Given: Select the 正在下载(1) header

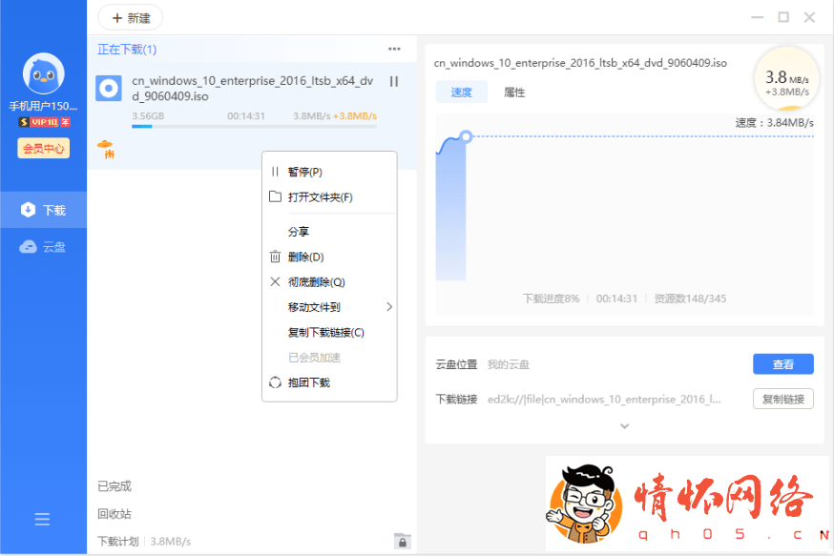Looking at the screenshot, I should [127, 50].
